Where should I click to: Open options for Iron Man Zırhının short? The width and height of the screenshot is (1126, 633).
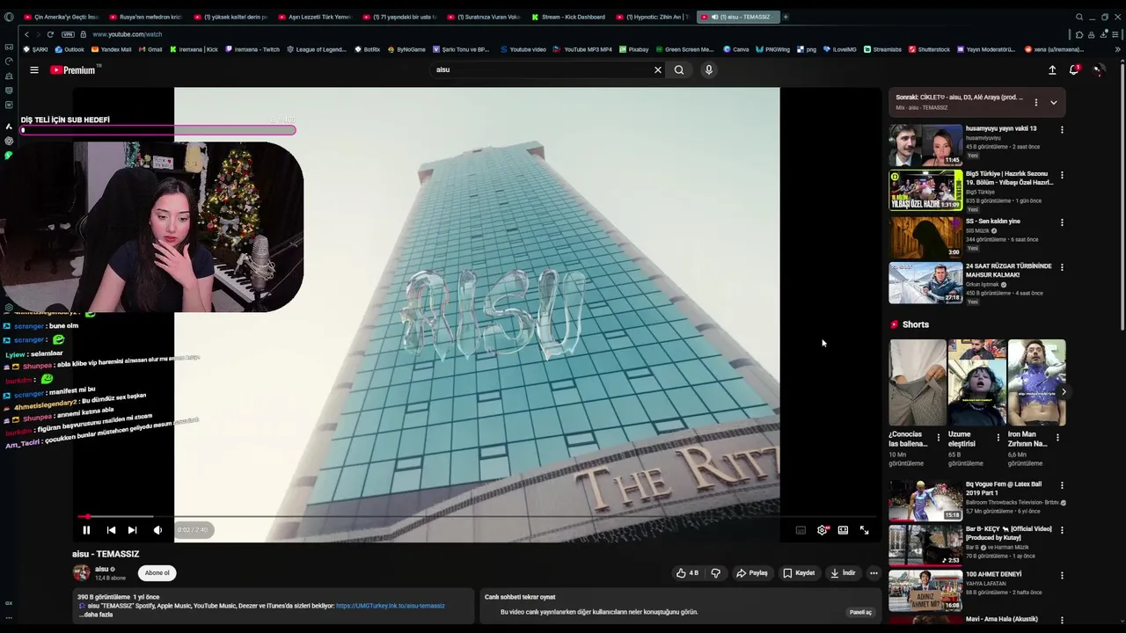pos(1057,437)
